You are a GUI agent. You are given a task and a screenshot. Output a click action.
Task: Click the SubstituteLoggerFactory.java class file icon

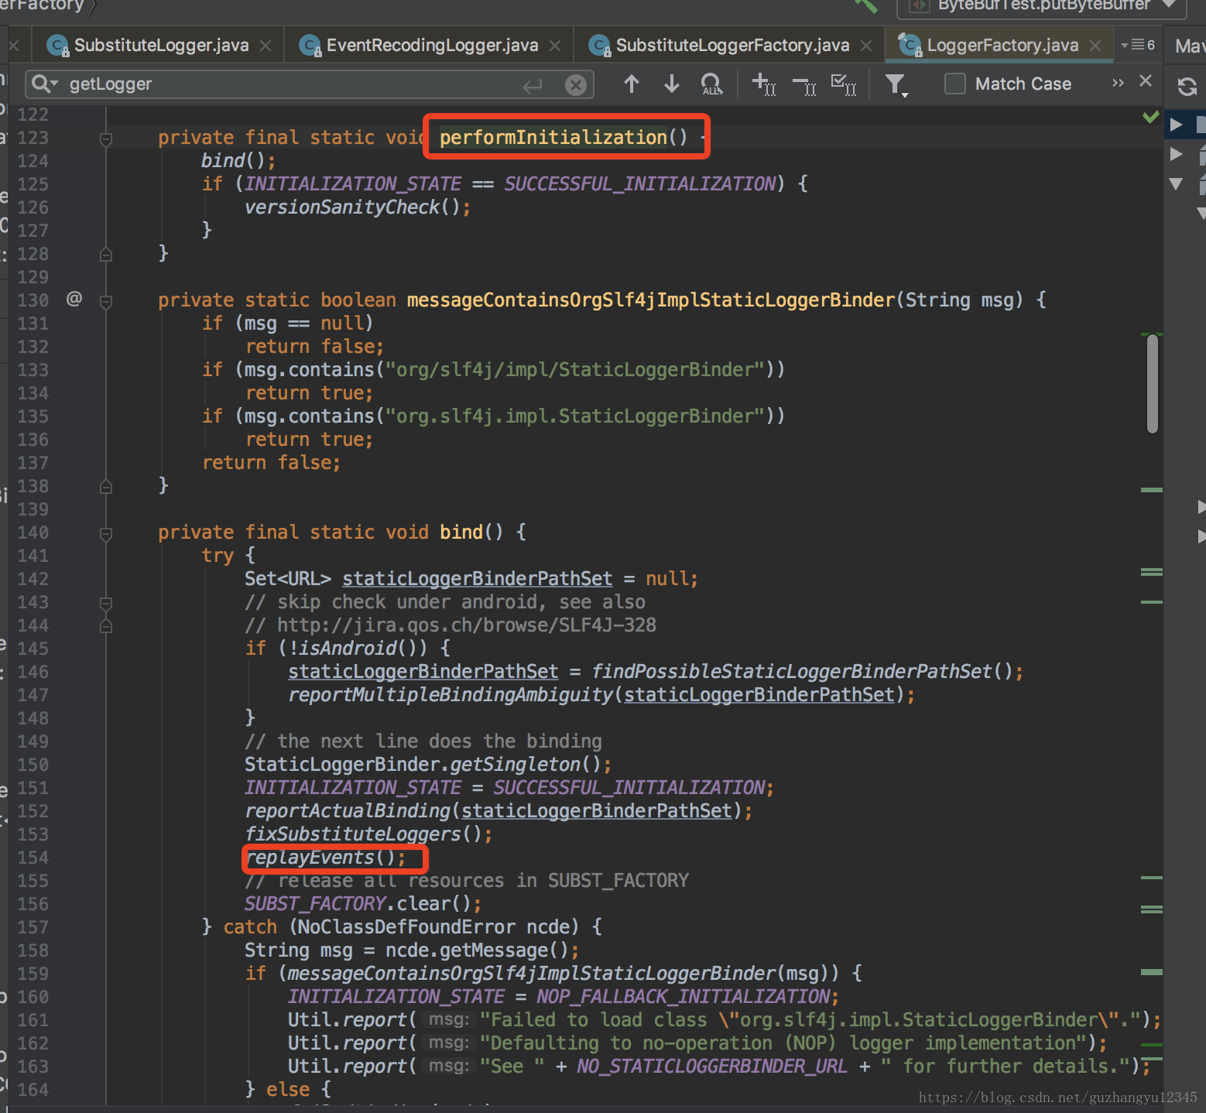tap(599, 46)
